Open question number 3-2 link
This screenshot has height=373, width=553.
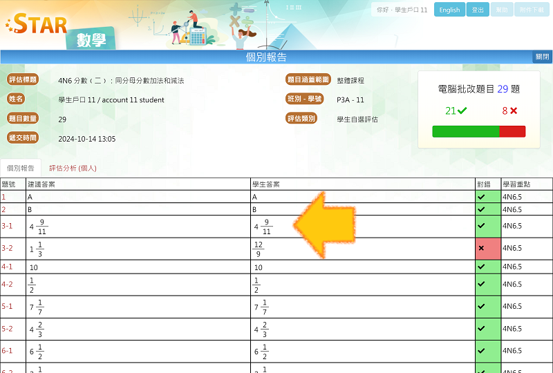click(7, 248)
